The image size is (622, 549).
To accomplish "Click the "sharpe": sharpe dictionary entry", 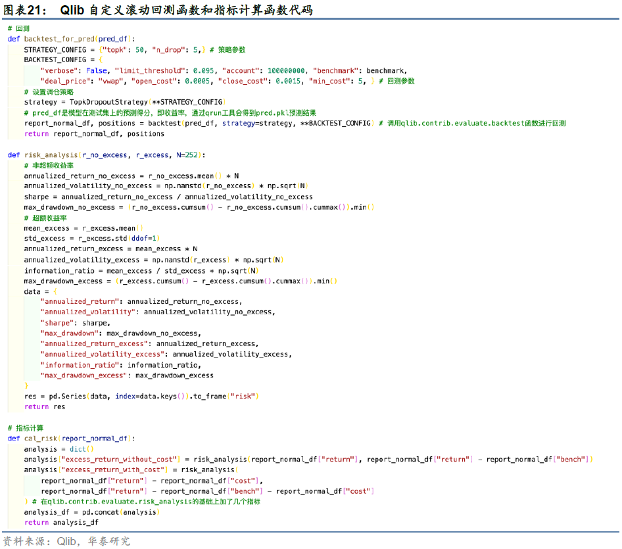I will tap(75, 323).
